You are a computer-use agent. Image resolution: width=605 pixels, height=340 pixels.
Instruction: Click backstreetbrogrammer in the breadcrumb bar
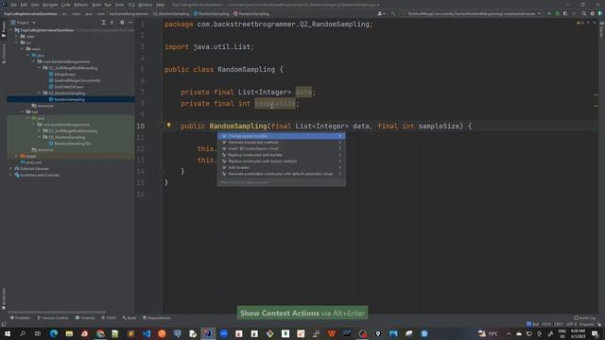coord(129,13)
